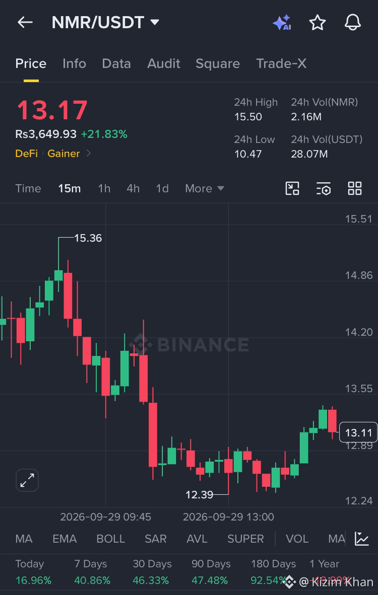This screenshot has width=378, height=595.
Task: Switch to the Trade-X tab
Action: click(x=281, y=63)
